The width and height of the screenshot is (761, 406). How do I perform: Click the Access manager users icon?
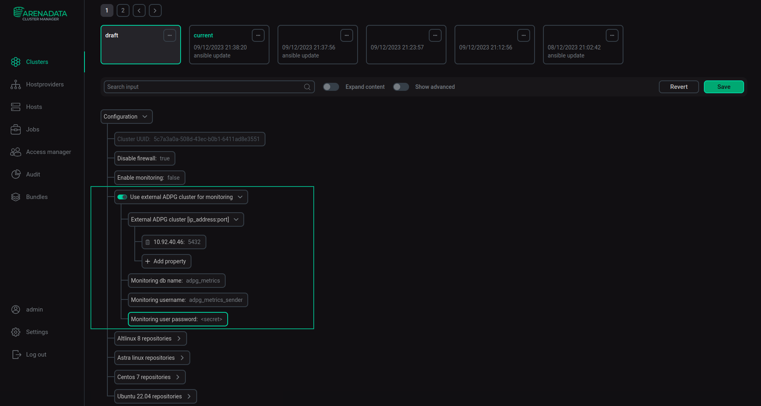[16, 152]
